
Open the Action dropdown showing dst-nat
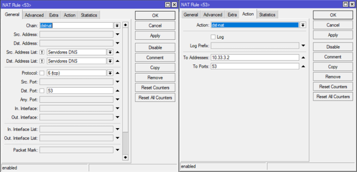pos(302,25)
